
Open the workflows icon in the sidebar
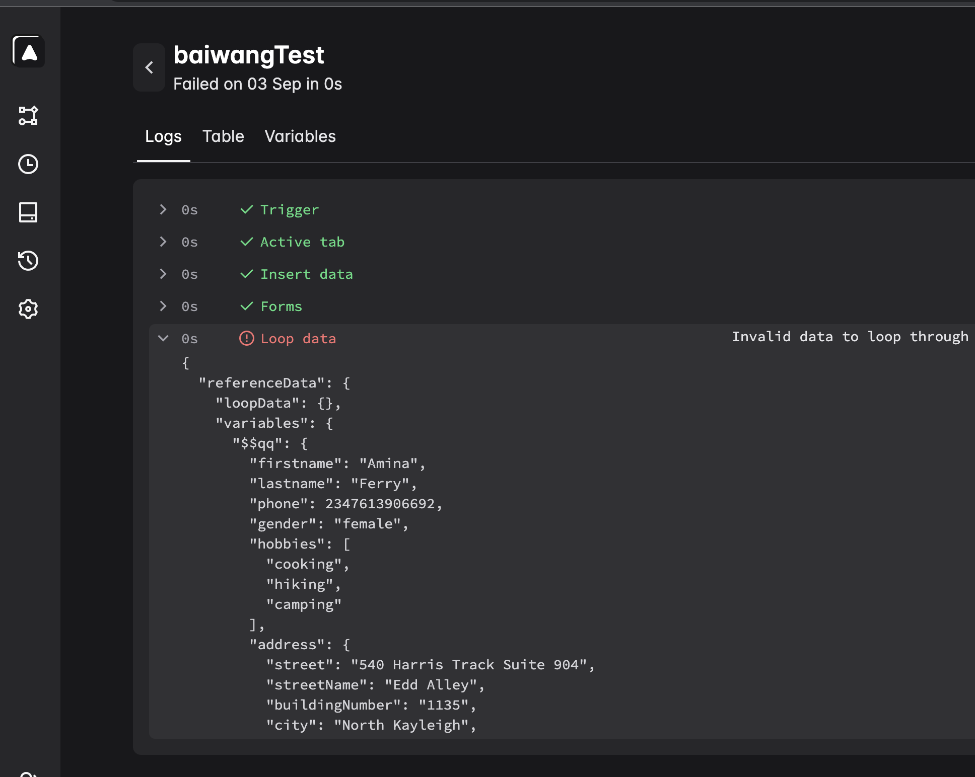coord(28,115)
